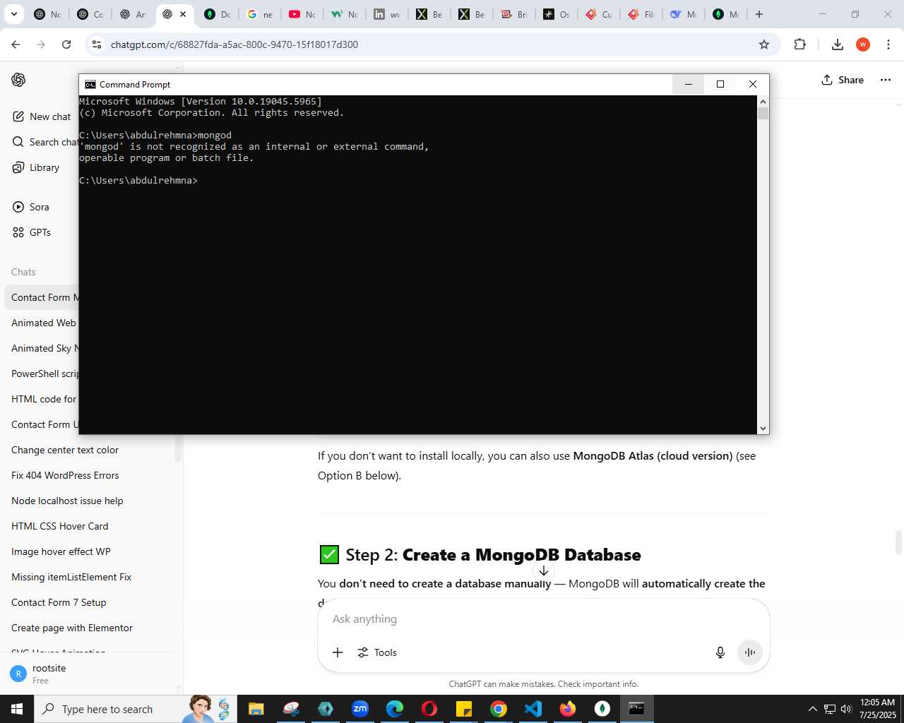Screen dimensions: 904x723
Task: Open 'HTML CSS Hover Card' chat
Action: (x=60, y=526)
